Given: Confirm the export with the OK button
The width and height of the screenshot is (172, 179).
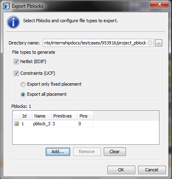Looking at the screenshot, I should pyautogui.click(x=121, y=170).
